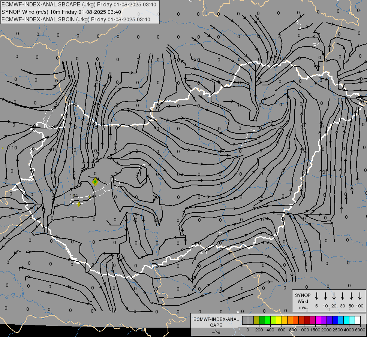Click the SYNOP Wind 10m header line
Screen dimensions: 367x337
coord(61,12)
